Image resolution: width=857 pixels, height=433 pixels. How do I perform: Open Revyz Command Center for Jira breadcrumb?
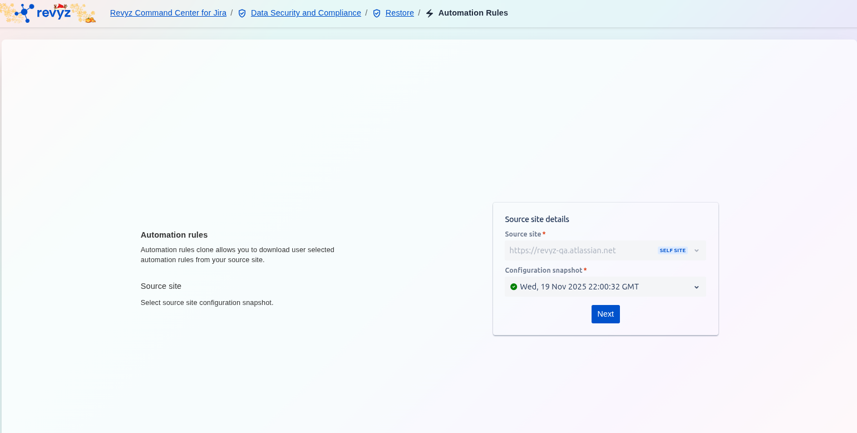point(168,13)
